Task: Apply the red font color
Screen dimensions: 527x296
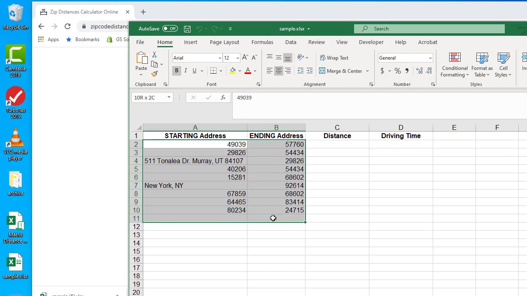Action: point(248,71)
